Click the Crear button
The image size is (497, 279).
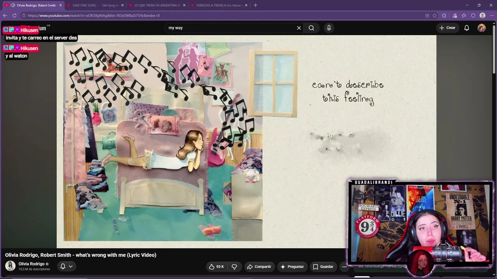[447, 28]
